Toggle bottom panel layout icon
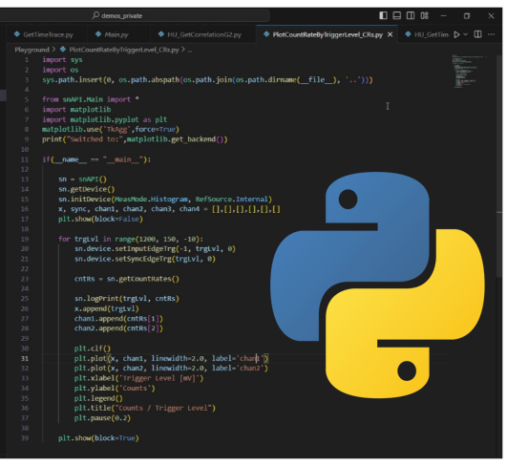The height and width of the screenshot is (465, 507). pos(397,15)
